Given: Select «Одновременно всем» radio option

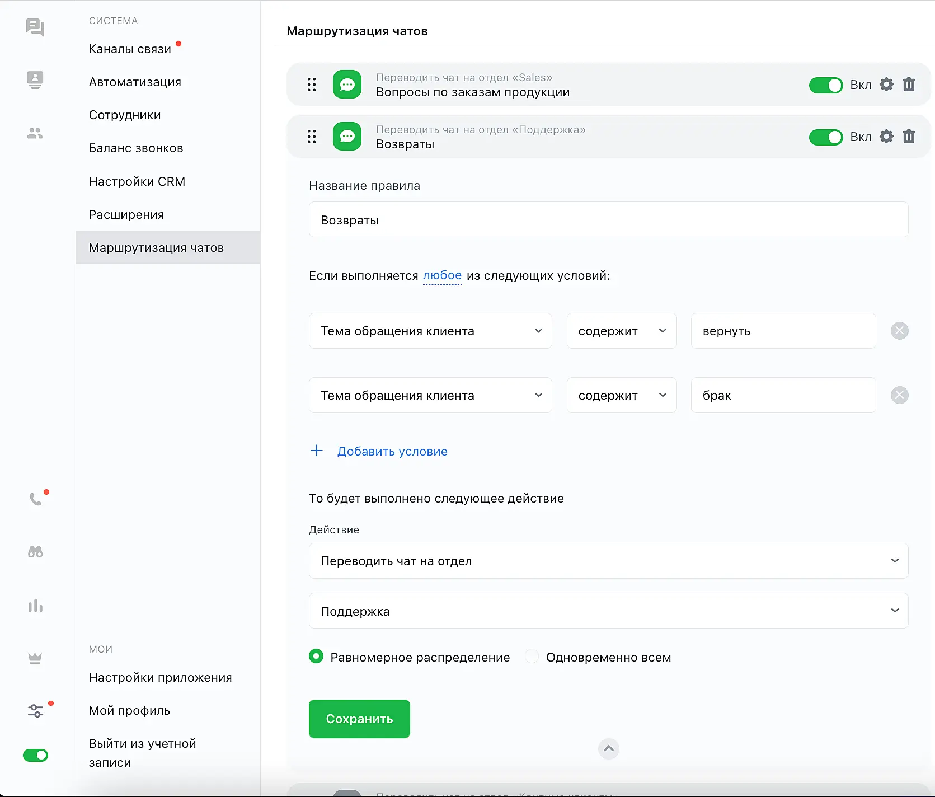Looking at the screenshot, I should point(532,657).
